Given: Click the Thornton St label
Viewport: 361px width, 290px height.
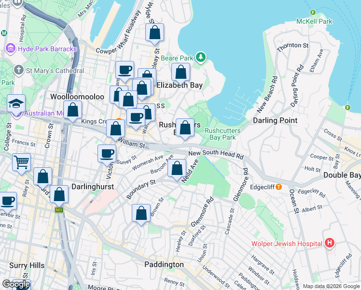Looking at the screenshot, I should [292, 47].
